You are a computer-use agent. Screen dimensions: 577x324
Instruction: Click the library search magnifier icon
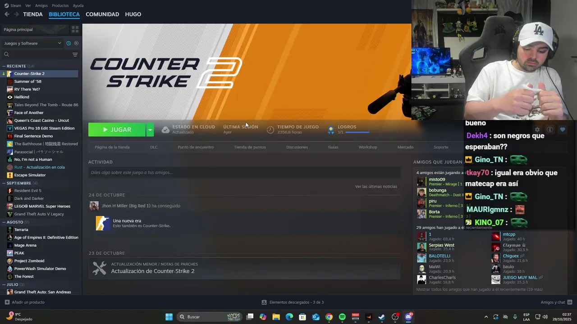[x=6, y=54]
